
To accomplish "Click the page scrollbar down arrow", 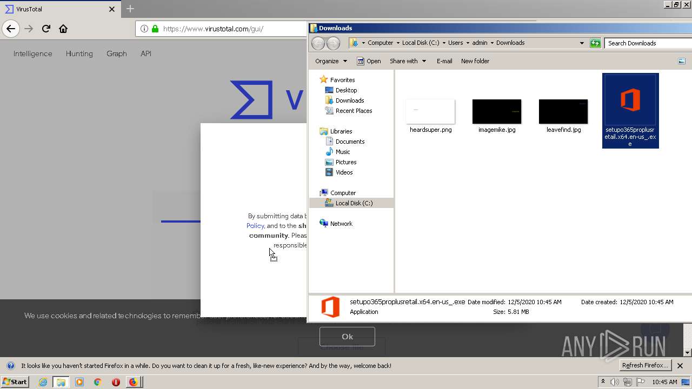I will coord(687,352).
